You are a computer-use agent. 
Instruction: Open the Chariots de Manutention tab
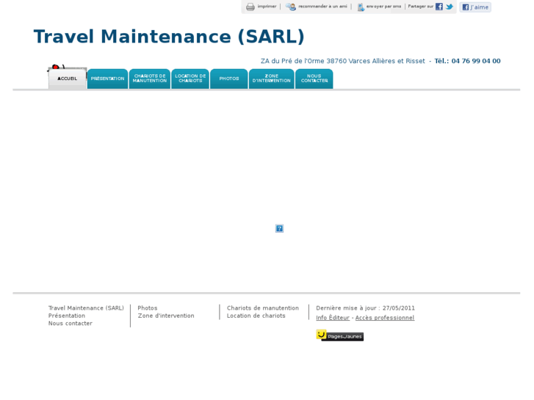coord(150,79)
